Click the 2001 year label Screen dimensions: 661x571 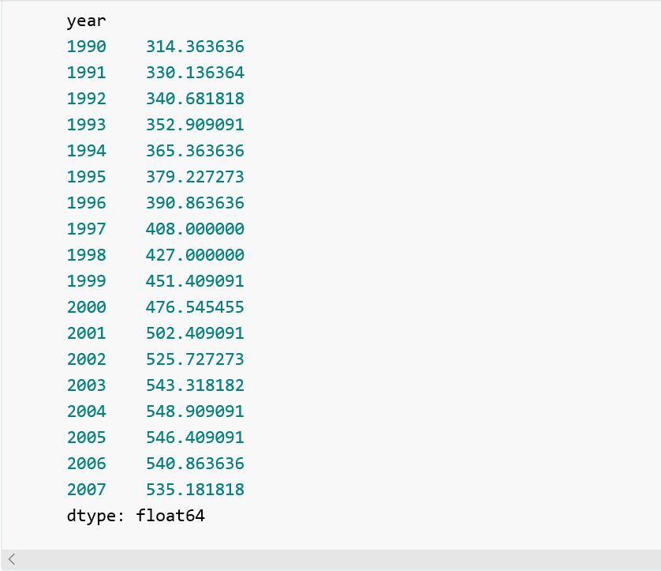86,333
